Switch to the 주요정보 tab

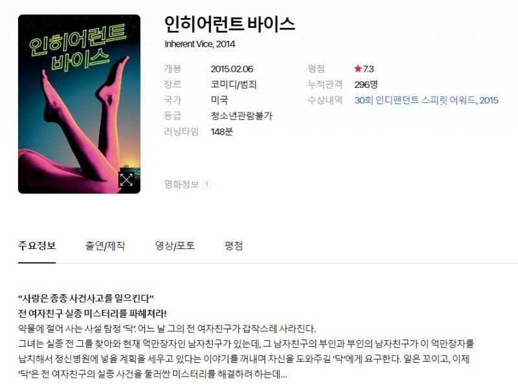(x=37, y=246)
